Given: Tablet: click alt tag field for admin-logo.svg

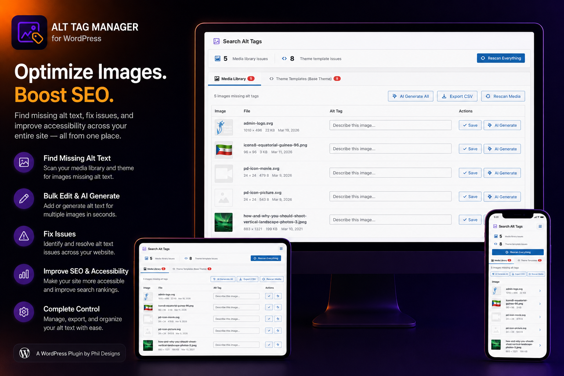Looking at the screenshot, I should 236,296.
